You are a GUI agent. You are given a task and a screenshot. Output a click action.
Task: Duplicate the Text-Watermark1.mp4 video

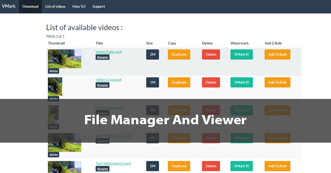click(179, 166)
